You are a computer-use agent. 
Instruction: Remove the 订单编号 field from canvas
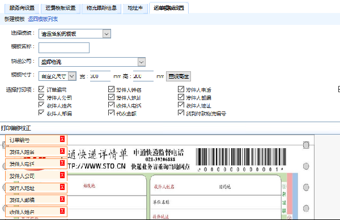tap(62, 139)
